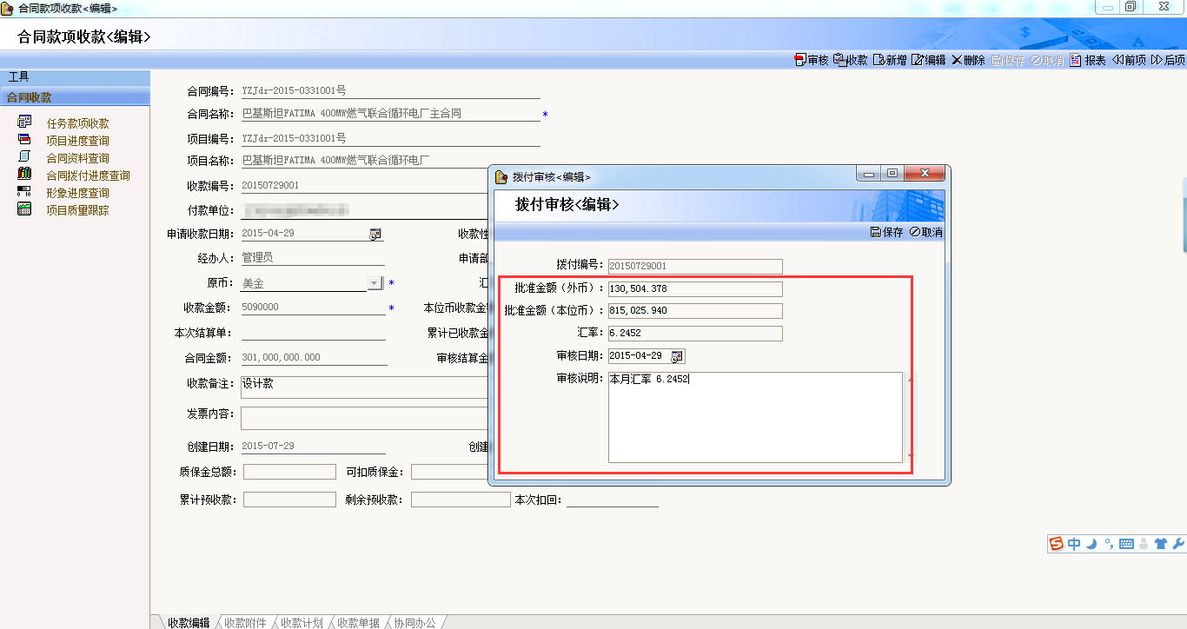1187x629 pixels.
Task: Expand the 原币 currency dropdown
Action: pos(375,283)
